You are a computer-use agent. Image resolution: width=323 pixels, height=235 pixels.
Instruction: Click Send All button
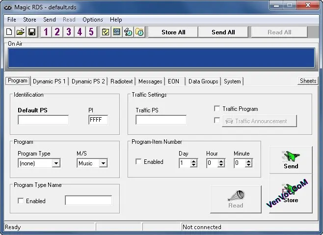tap(223, 32)
